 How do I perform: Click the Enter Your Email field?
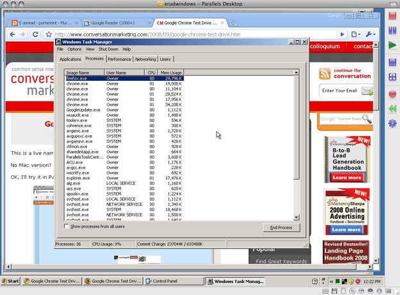click(340, 91)
